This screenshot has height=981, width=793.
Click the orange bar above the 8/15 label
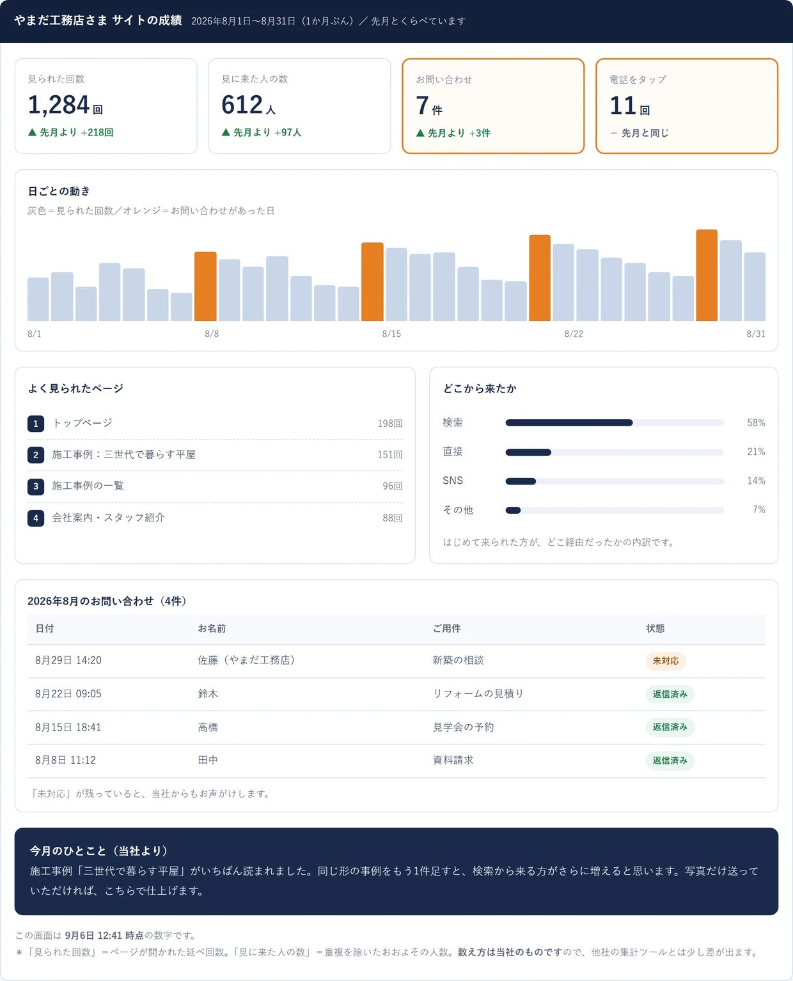(x=372, y=282)
